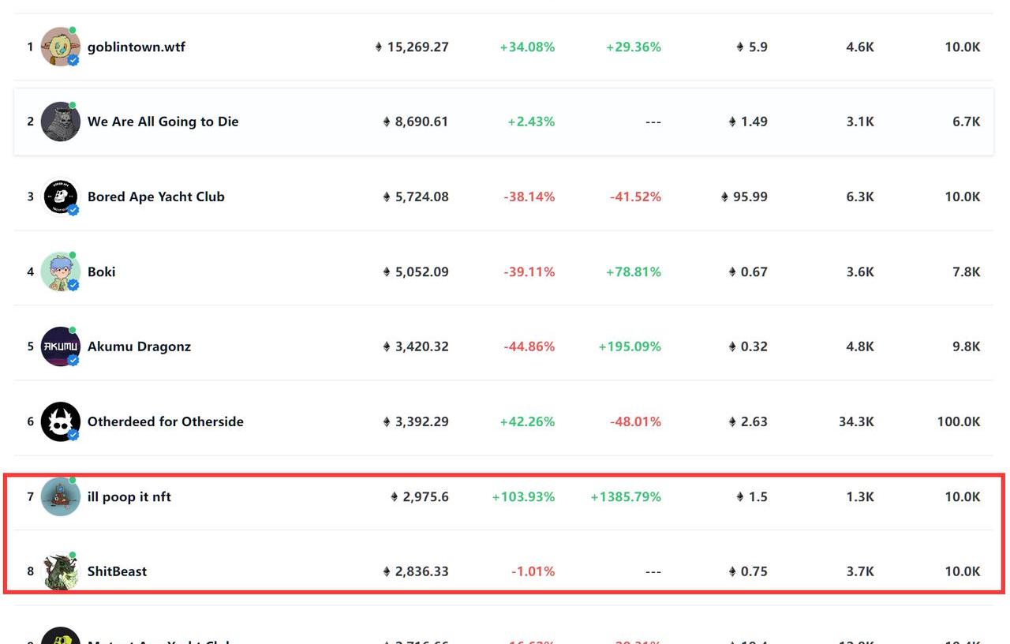Click goblintown.wtf volume 15,269.27
The height and width of the screenshot is (644, 1010).
click(417, 47)
